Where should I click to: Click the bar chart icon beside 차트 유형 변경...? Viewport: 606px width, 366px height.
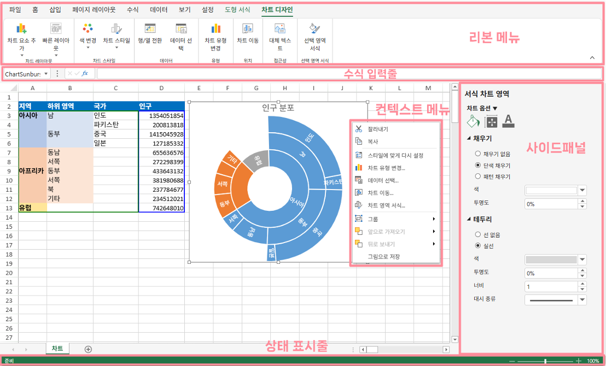click(358, 168)
